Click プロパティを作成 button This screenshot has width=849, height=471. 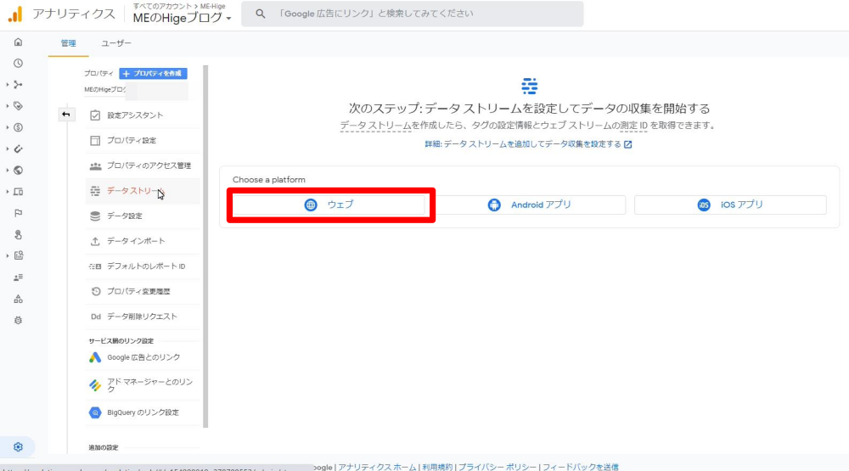tap(153, 74)
